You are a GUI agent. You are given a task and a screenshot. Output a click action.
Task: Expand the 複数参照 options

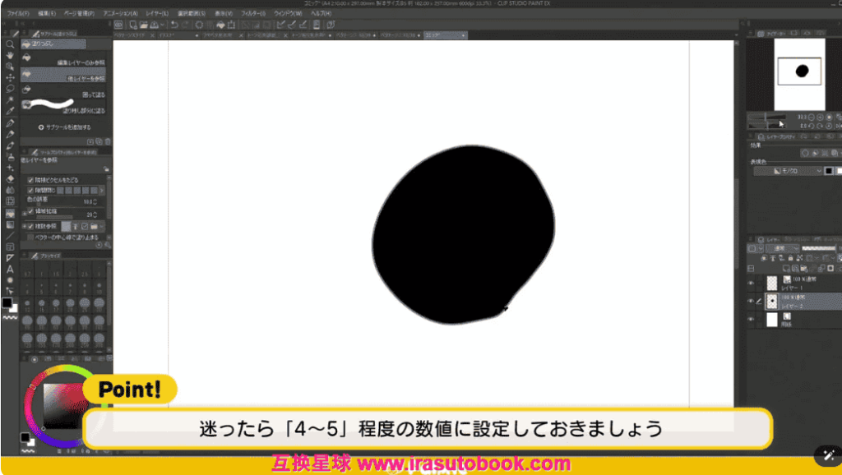(25, 226)
